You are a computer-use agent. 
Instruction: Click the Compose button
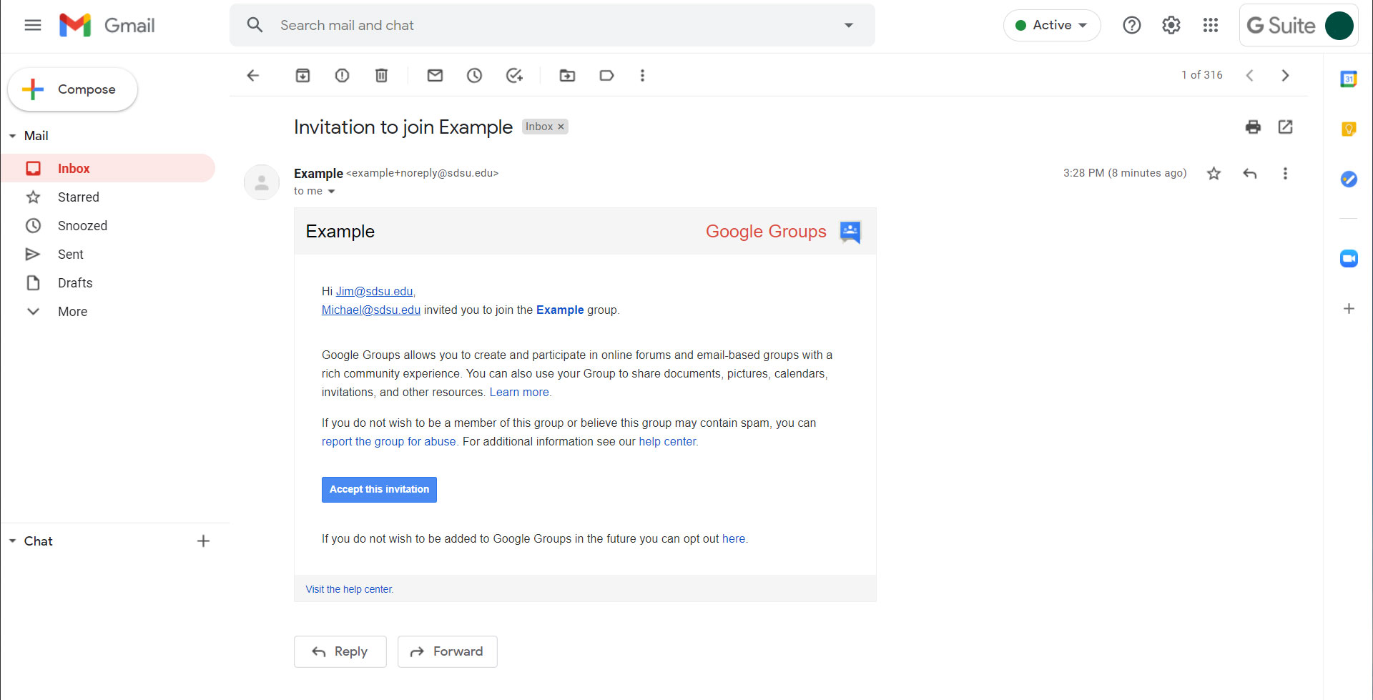click(72, 89)
